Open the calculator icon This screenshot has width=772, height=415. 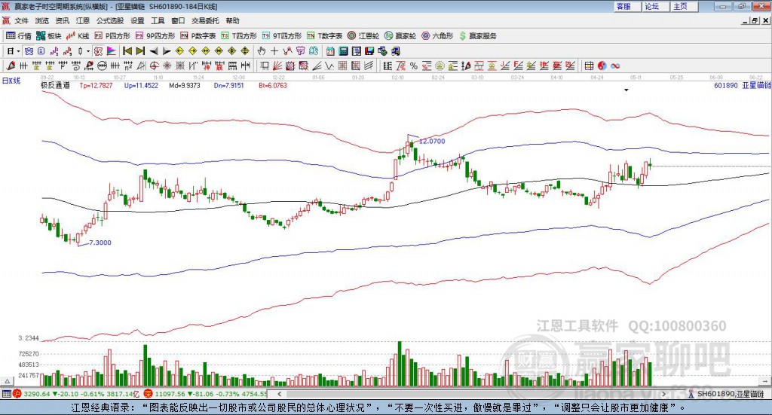point(343,51)
